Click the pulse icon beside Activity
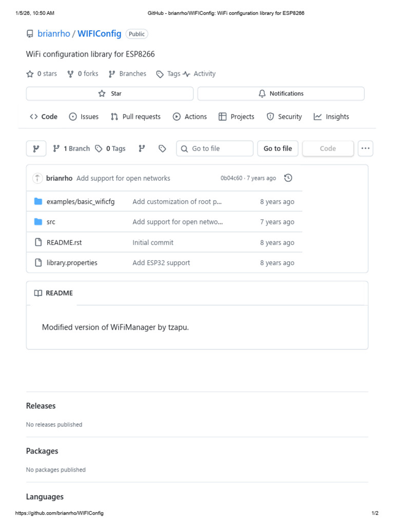 pyautogui.click(x=187, y=74)
